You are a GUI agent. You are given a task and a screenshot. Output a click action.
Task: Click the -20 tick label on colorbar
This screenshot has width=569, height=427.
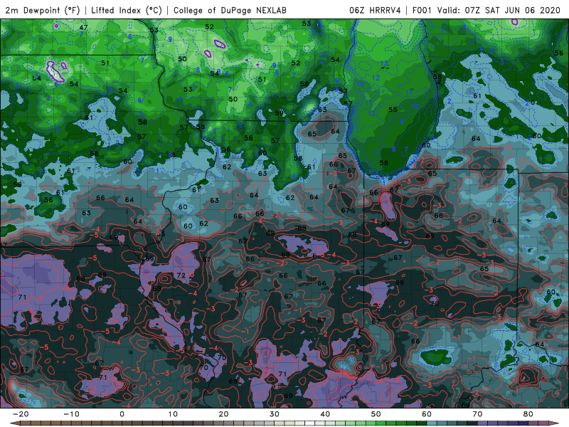21,414
